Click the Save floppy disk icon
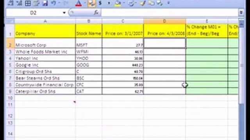250x140 pixels. point(45,3)
